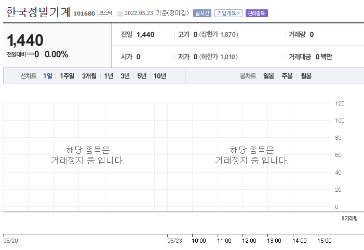364x250 pixels.
Task: Click the calendar icon before 2022.05.23
Action: [120, 14]
